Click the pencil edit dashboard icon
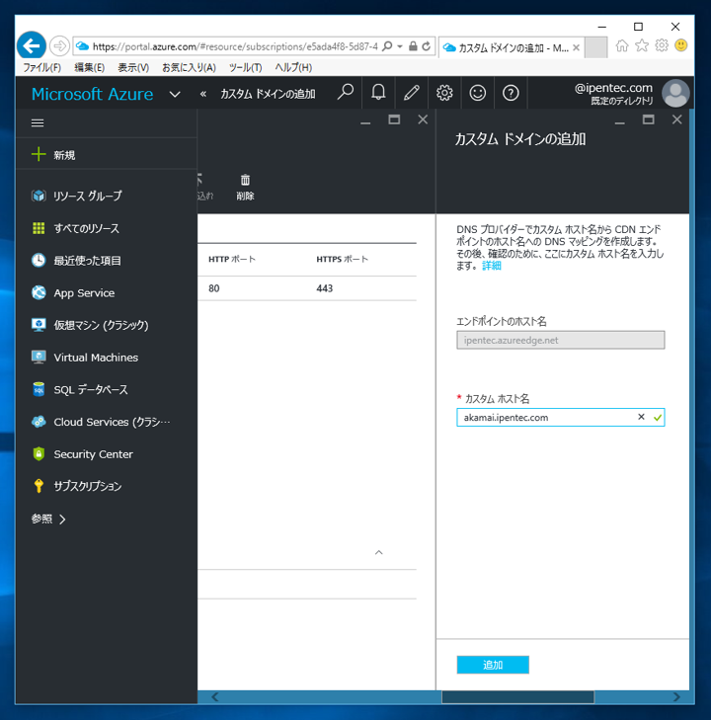Viewport: 711px width, 720px height. point(411,93)
